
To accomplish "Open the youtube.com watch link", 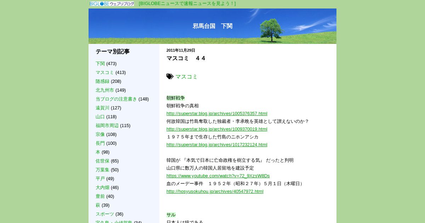I will click(x=218, y=176).
